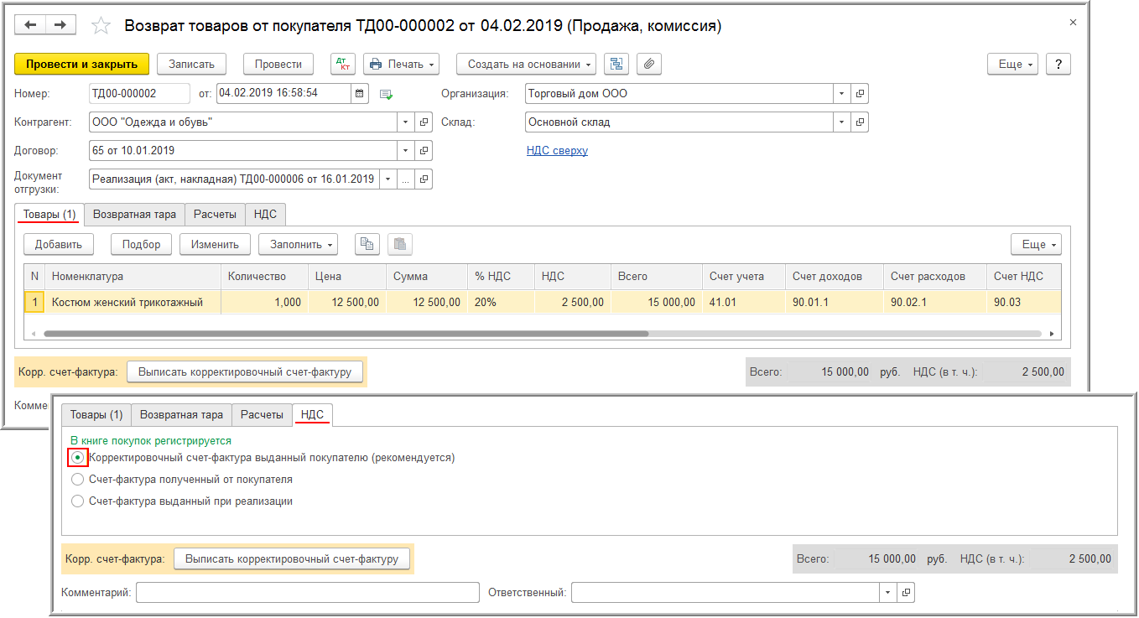The width and height of the screenshot is (1139, 618).
Task: Click the Записать button
Action: (192, 64)
